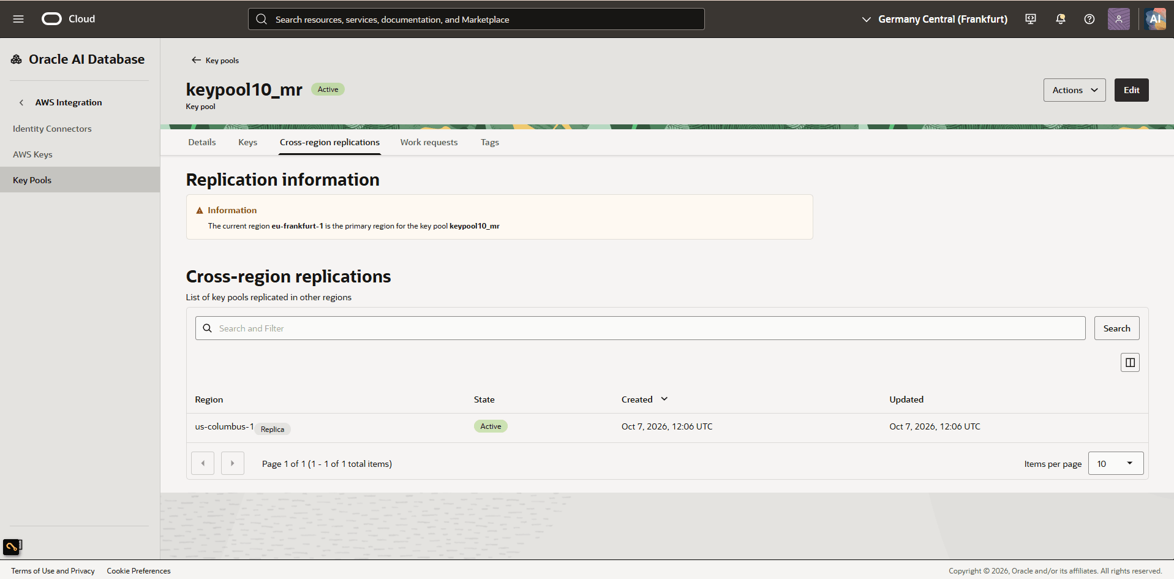Open the Cloud Shell developer tools icon
The width and height of the screenshot is (1174, 579).
[1031, 19]
